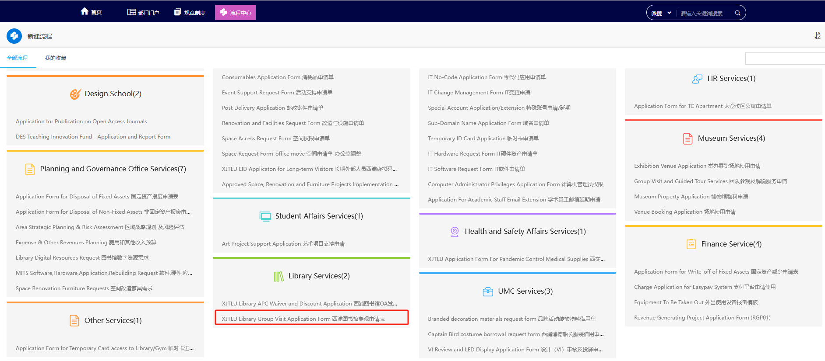Open IT Hardware Request Form link
825x361 pixels.
coord(483,154)
